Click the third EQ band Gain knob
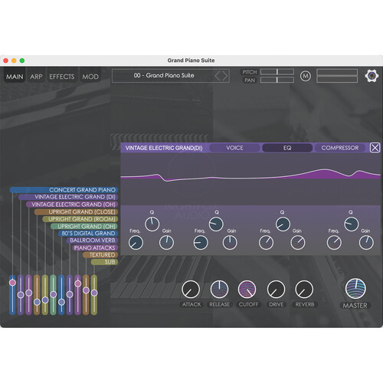 point(298,243)
